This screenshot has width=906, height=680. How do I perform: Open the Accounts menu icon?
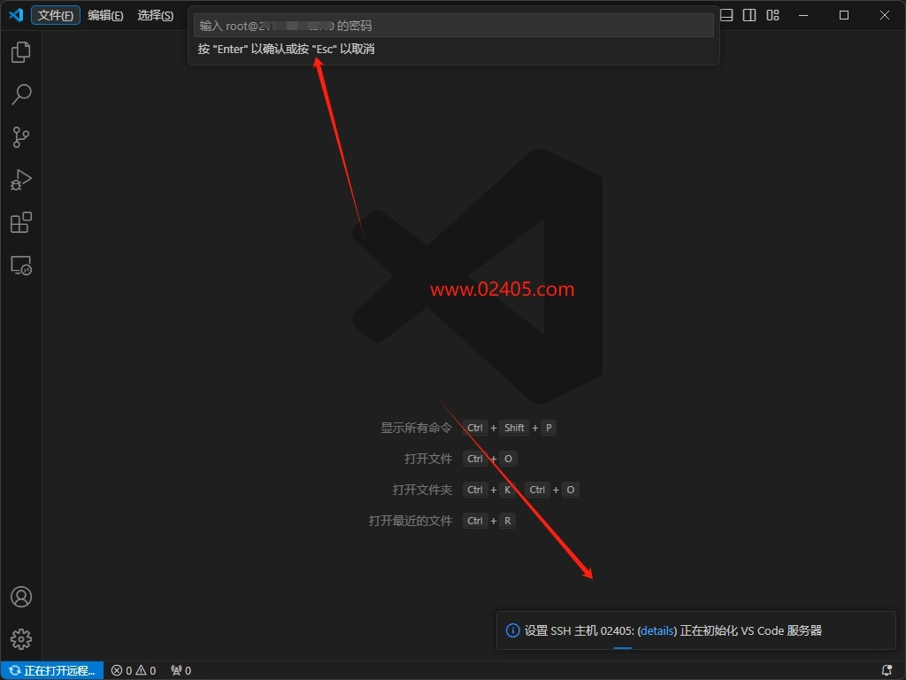(21, 597)
